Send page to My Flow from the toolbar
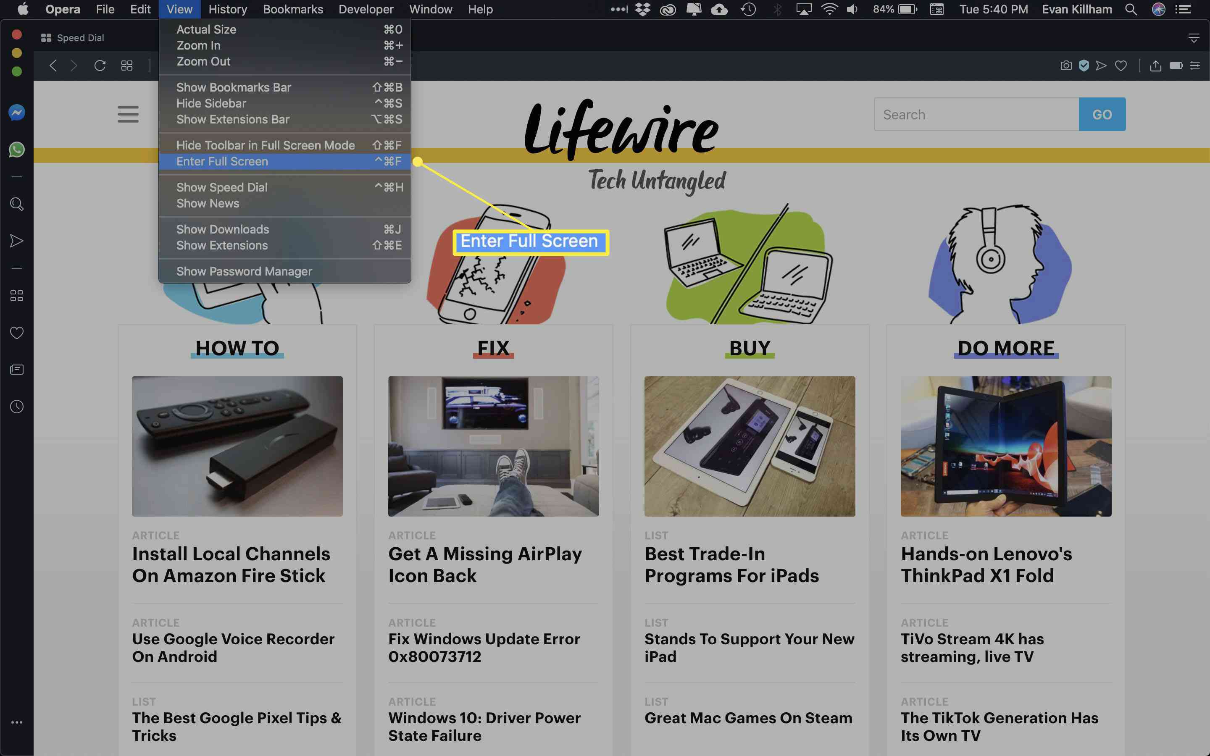This screenshot has height=756, width=1210. pyautogui.click(x=1101, y=66)
